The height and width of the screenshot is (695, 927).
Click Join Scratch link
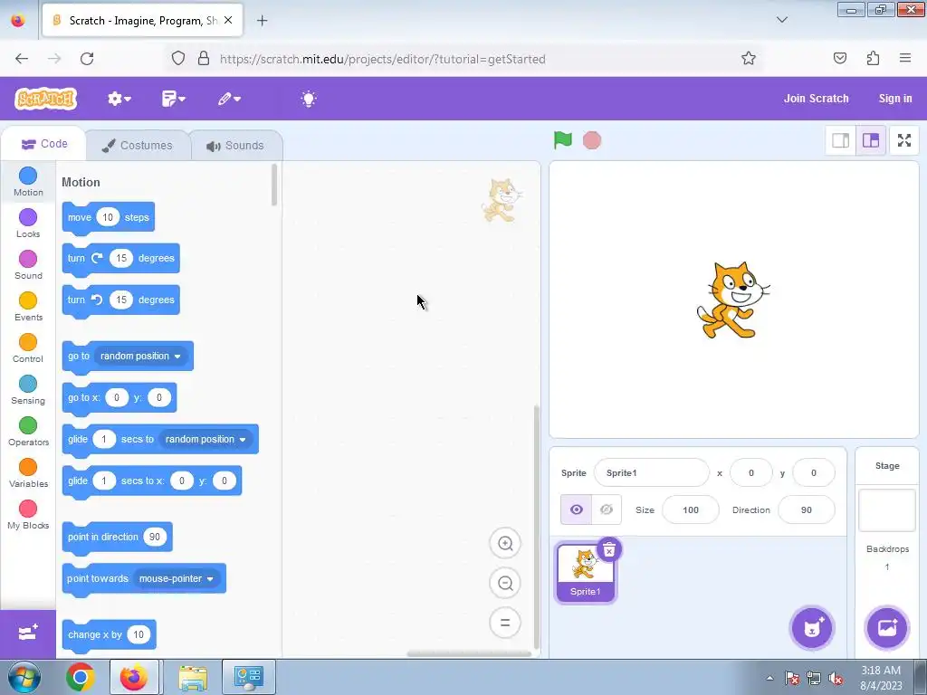tap(816, 99)
